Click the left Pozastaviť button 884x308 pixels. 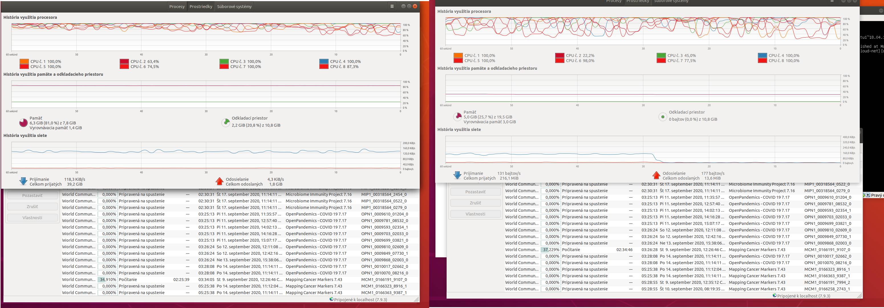click(x=32, y=195)
